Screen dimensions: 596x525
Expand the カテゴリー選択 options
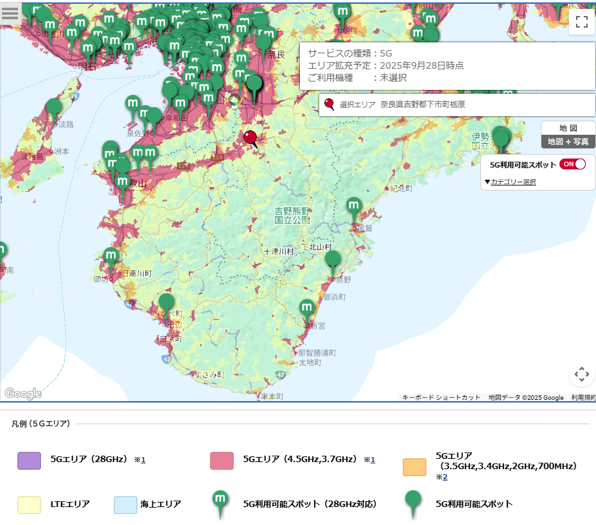(510, 182)
